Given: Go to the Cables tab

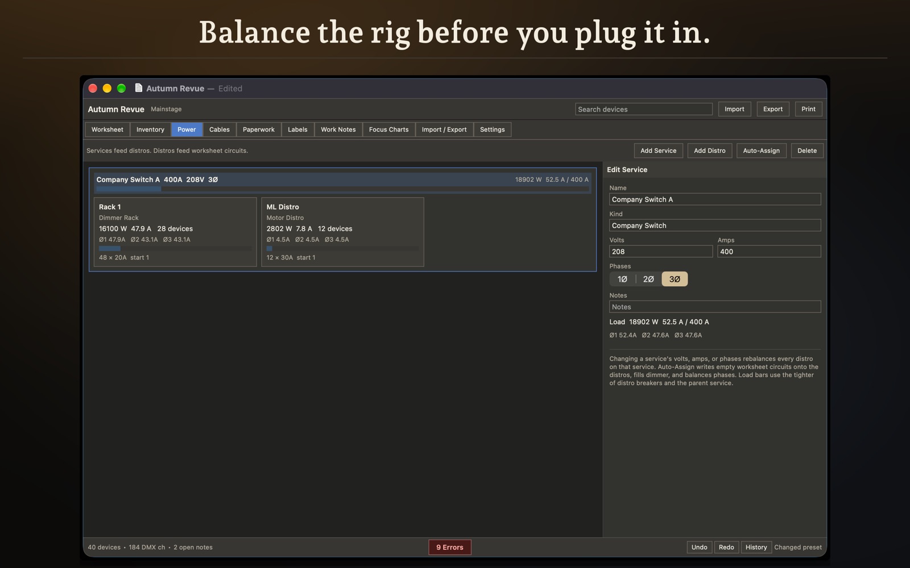Looking at the screenshot, I should [x=220, y=130].
